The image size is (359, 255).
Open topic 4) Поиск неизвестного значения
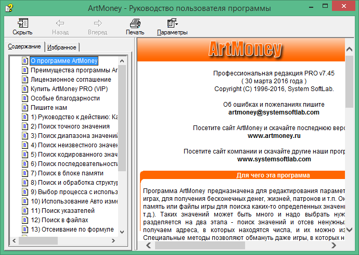[74, 145]
